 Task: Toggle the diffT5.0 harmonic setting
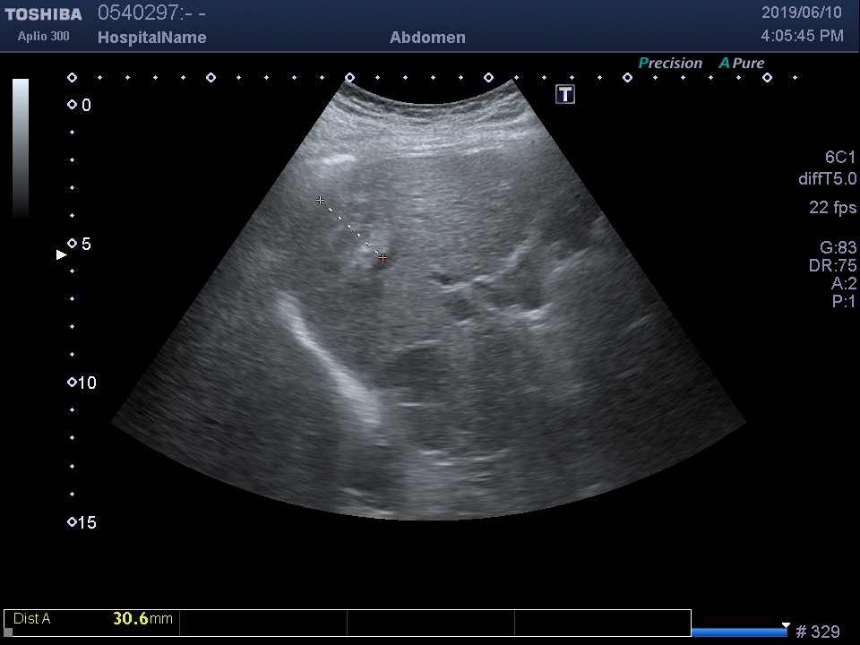827,179
